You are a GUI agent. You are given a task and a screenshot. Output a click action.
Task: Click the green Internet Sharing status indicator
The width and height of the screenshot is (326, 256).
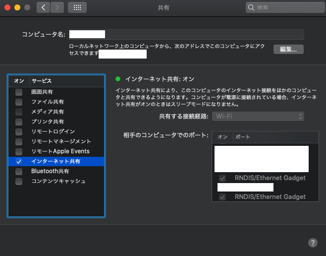(118, 79)
